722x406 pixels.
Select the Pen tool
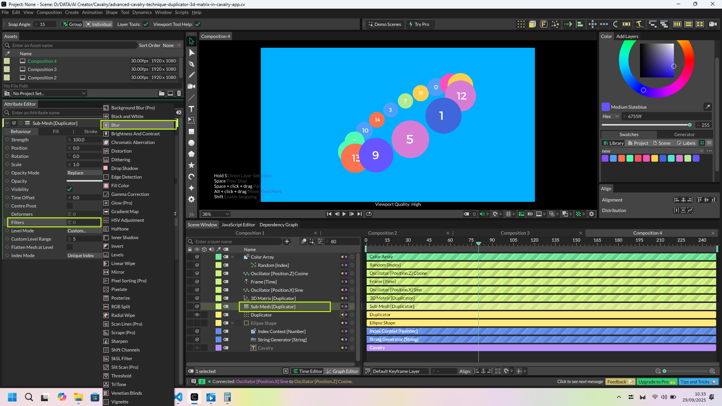(191, 64)
